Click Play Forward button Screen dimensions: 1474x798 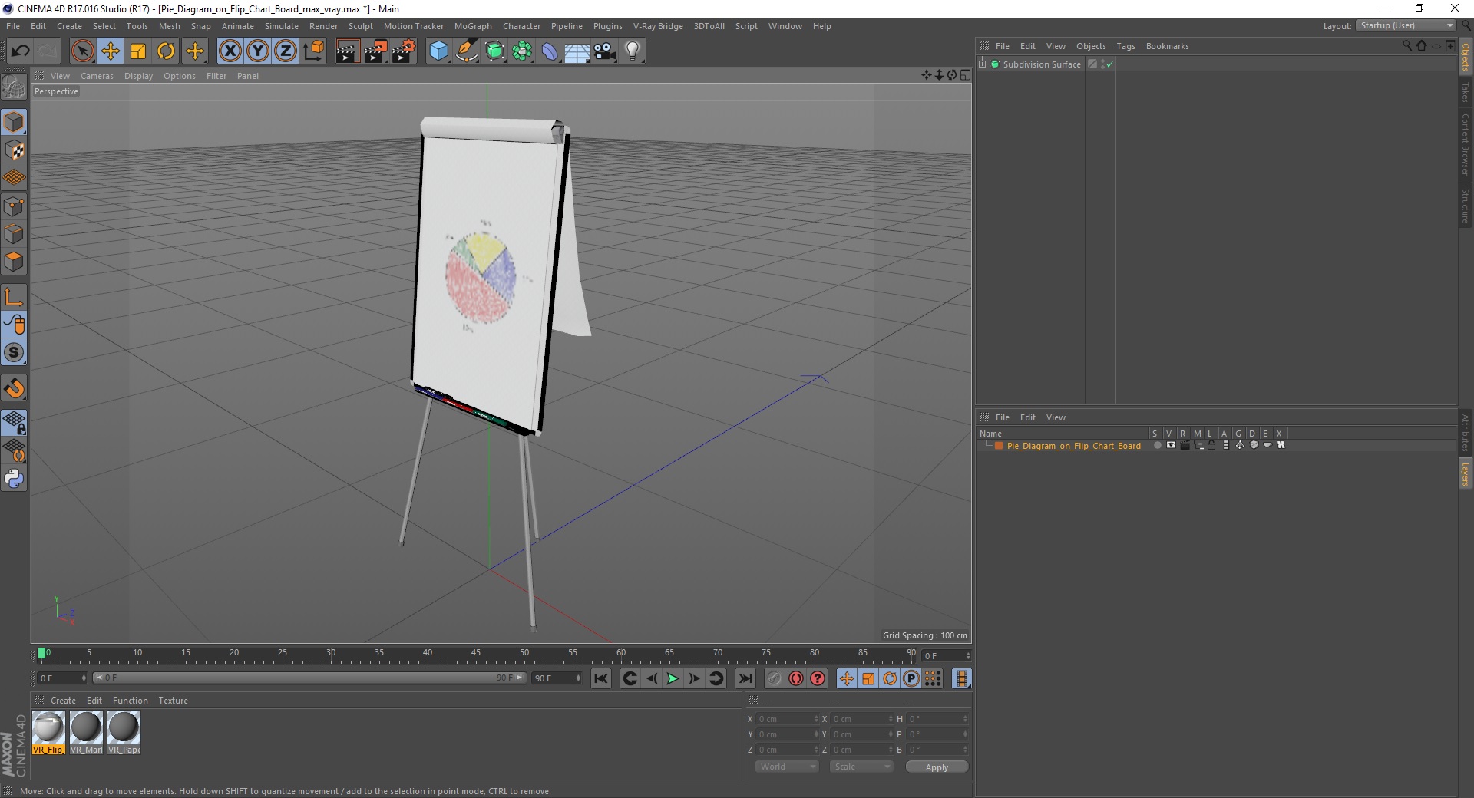point(673,678)
